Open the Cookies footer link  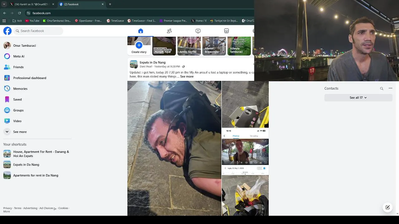(63, 208)
